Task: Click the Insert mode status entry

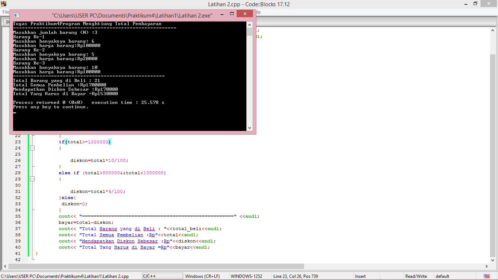Action: point(360,276)
